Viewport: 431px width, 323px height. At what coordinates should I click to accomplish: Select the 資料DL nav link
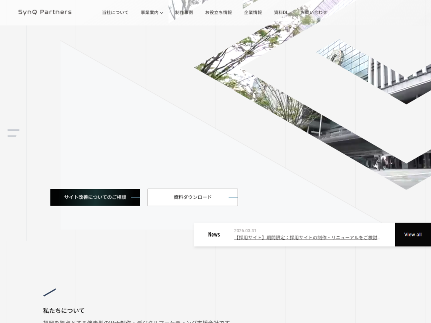tap(281, 13)
